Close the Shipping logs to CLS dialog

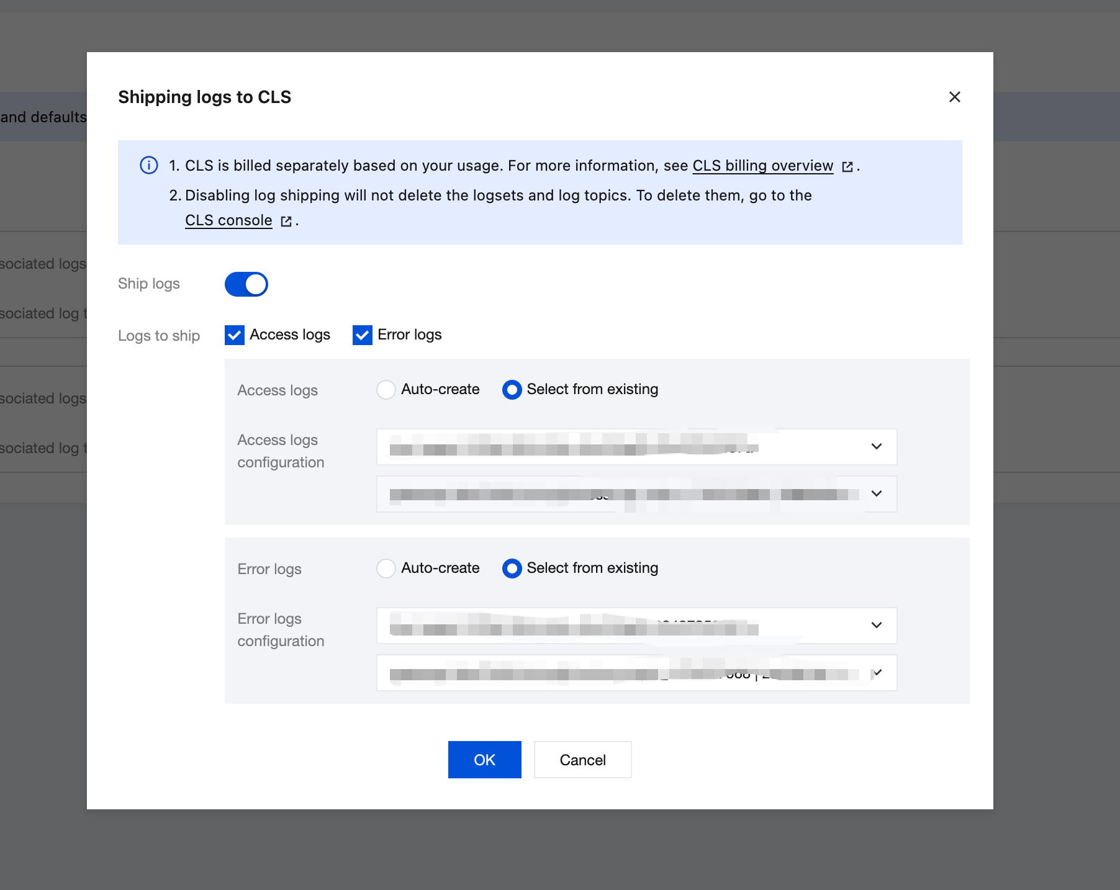click(954, 97)
